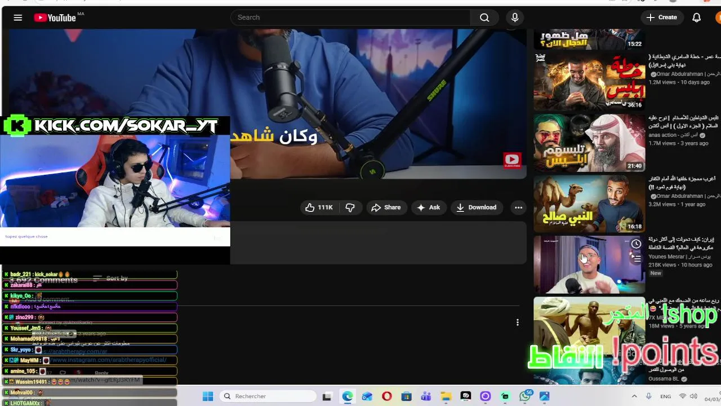721x406 pixels.
Task: Switch to Microsoft Edge on taskbar
Action: (348, 396)
